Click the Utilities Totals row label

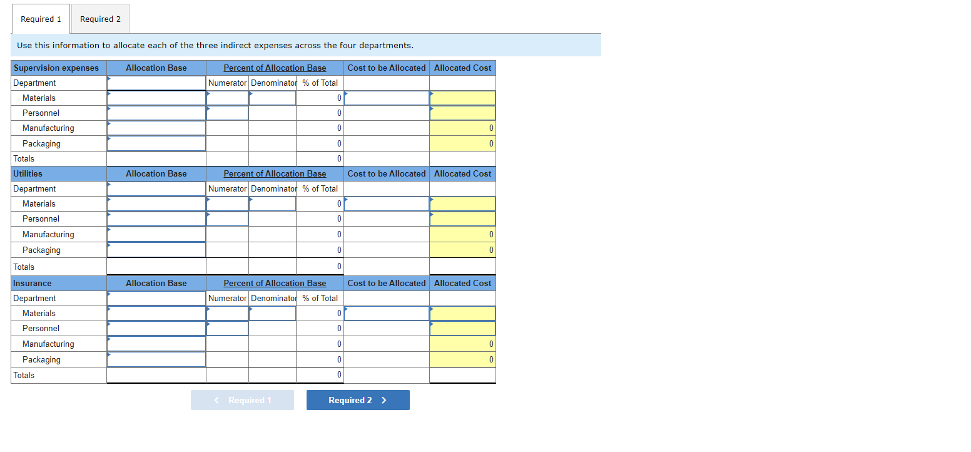coord(24,267)
